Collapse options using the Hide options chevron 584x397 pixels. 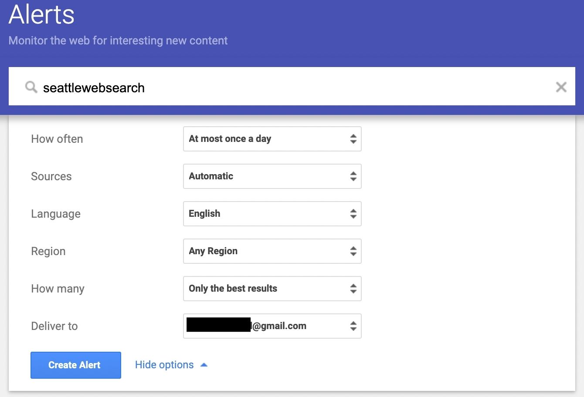pyautogui.click(x=204, y=364)
